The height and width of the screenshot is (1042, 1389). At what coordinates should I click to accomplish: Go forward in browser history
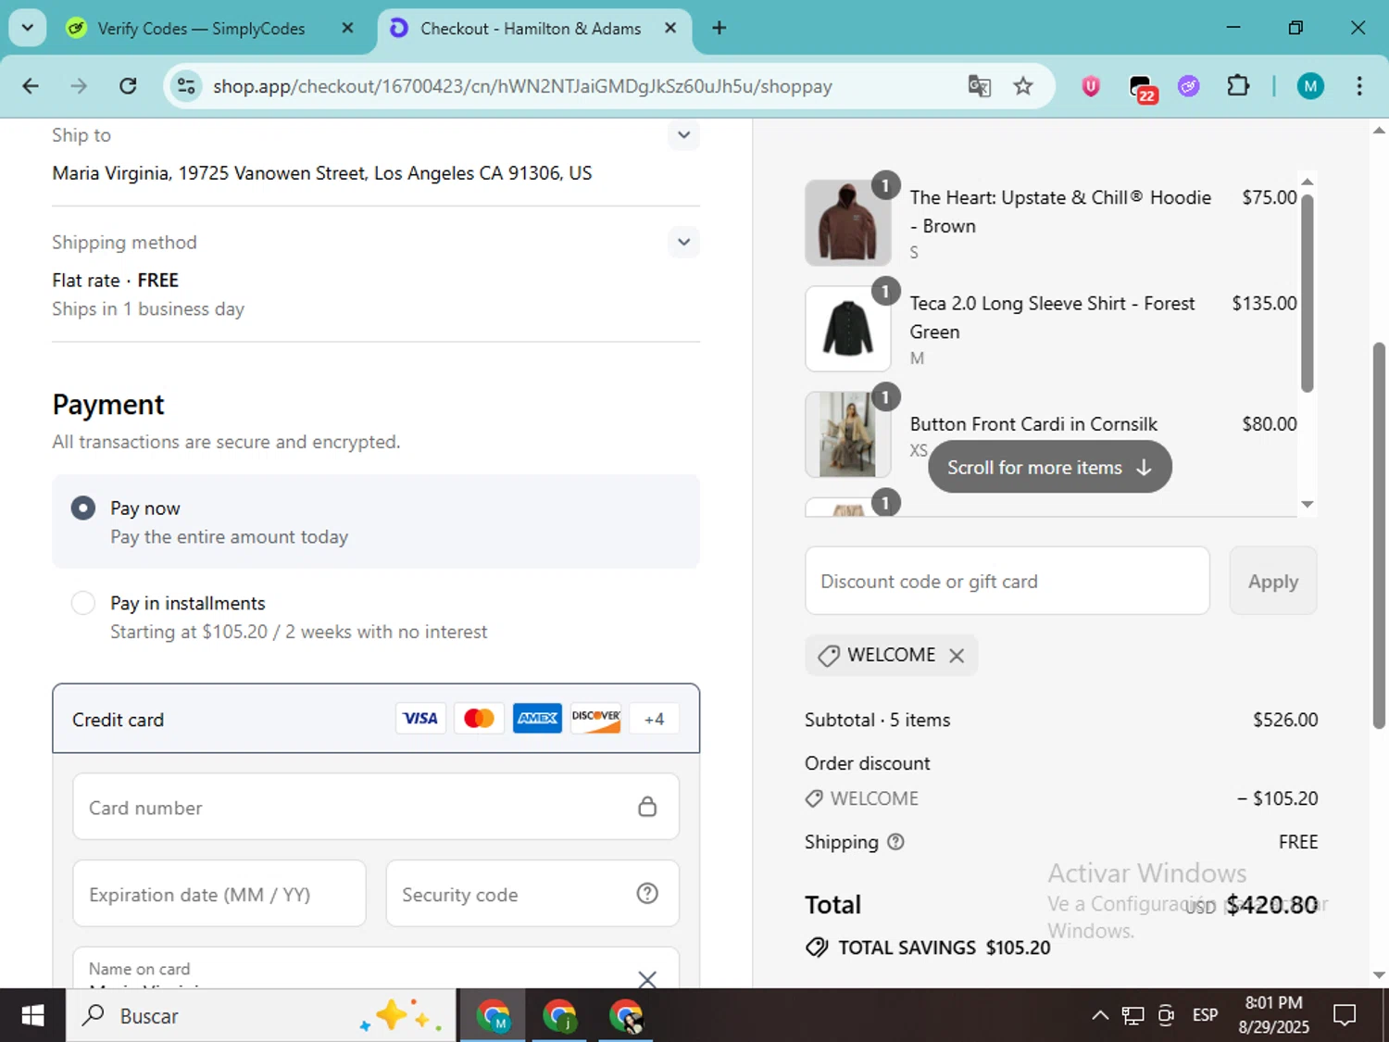tap(79, 86)
